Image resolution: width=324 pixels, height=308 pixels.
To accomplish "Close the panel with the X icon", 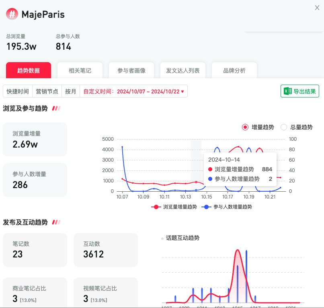I will tap(317, 8).
